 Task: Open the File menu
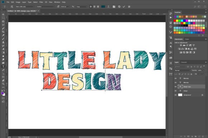click(x=8, y=2)
